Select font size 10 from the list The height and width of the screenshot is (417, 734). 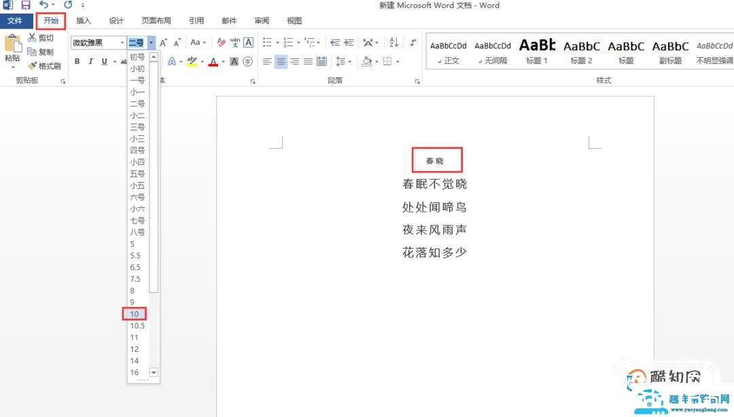point(134,313)
